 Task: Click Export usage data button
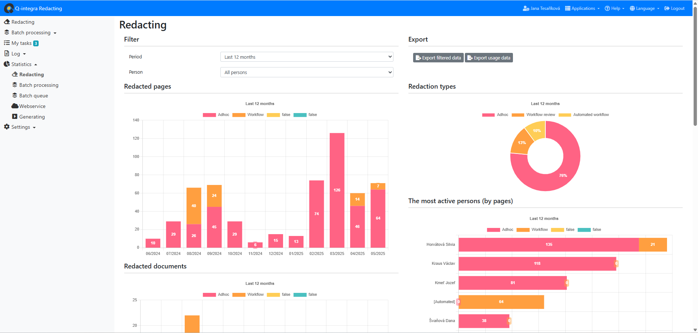[x=489, y=58]
